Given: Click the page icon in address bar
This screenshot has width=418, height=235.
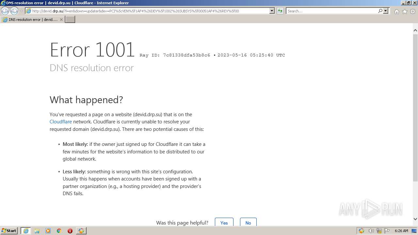Looking at the screenshot, I should [29, 11].
